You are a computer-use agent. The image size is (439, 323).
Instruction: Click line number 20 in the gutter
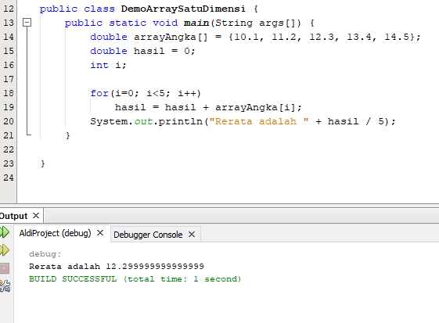point(9,121)
